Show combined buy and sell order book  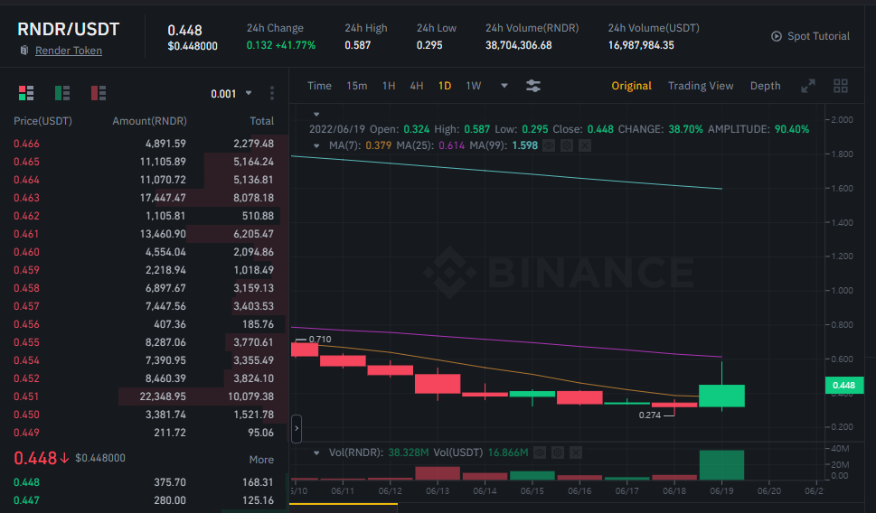click(x=26, y=93)
